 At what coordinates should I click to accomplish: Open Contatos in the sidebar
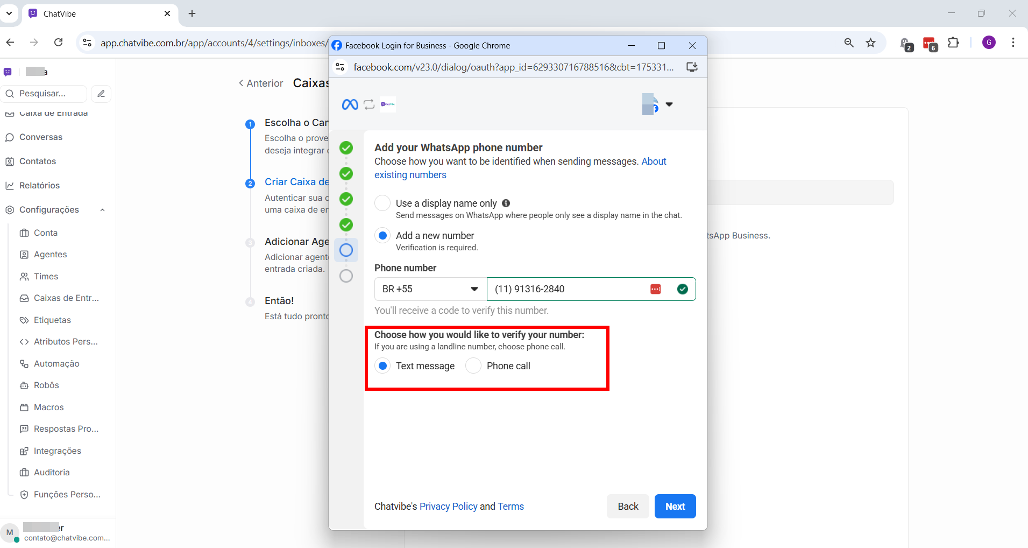tap(38, 161)
